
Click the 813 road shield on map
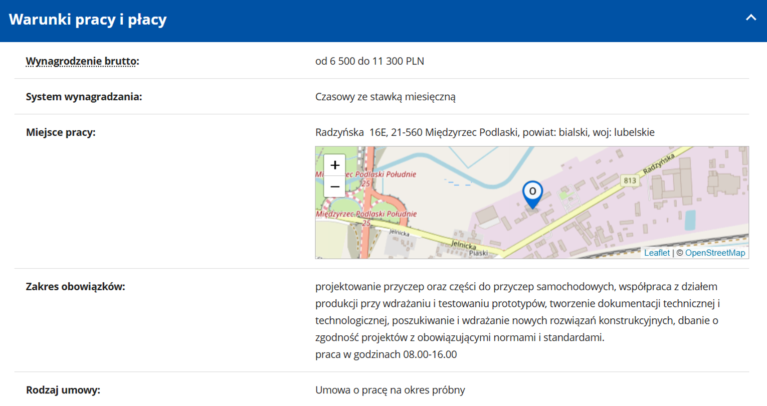click(x=630, y=180)
